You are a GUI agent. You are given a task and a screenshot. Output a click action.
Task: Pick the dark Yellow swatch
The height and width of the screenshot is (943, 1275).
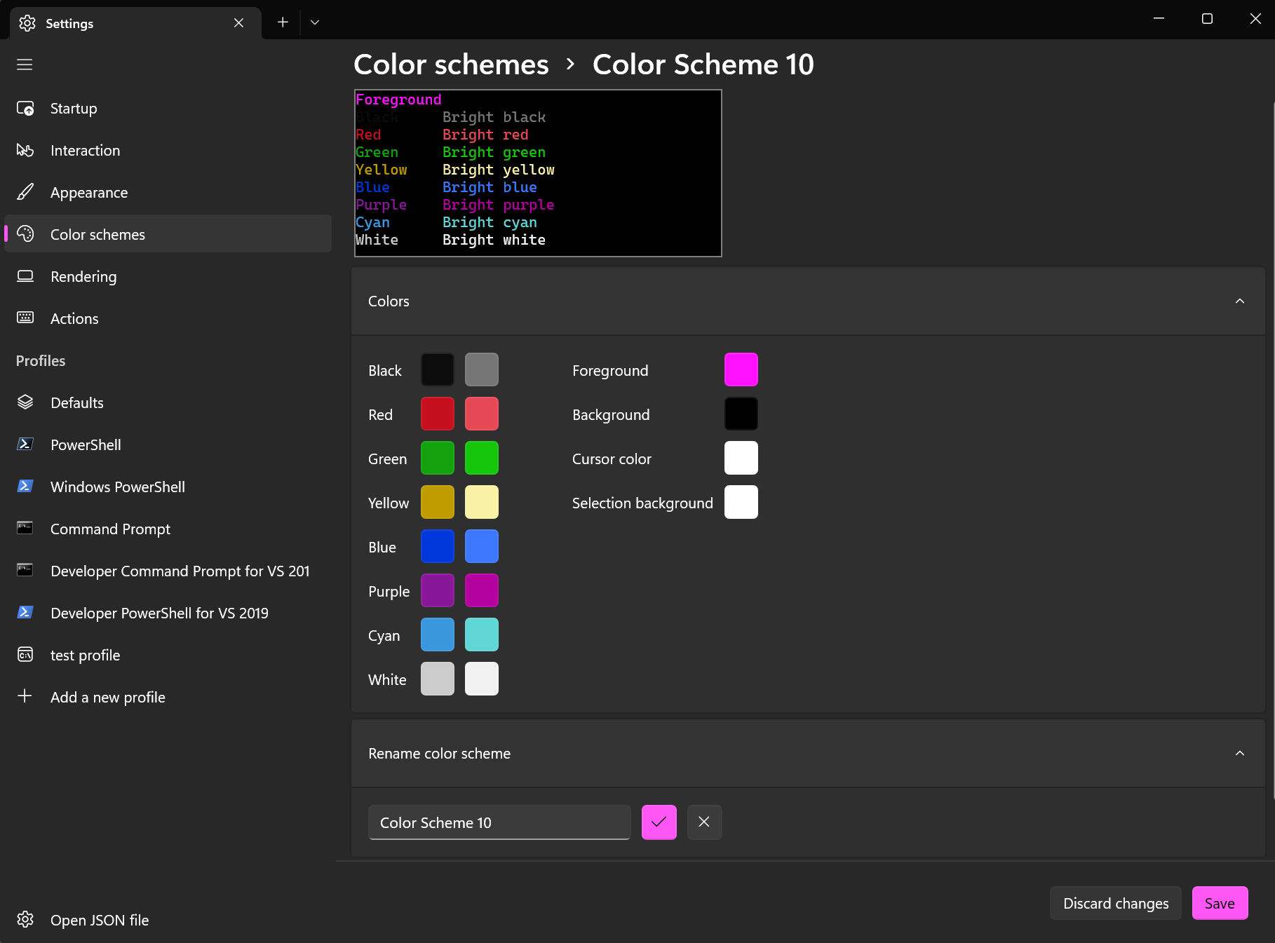[x=438, y=502]
